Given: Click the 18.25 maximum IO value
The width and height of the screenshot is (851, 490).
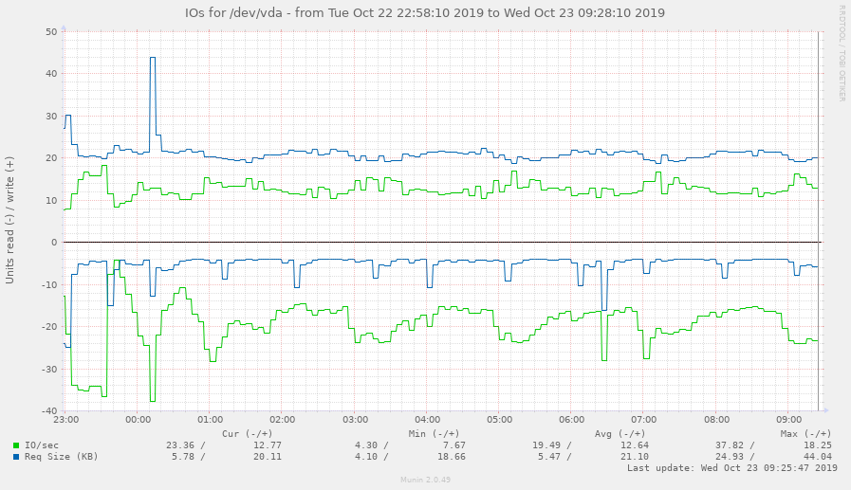Looking at the screenshot, I should (818, 445).
